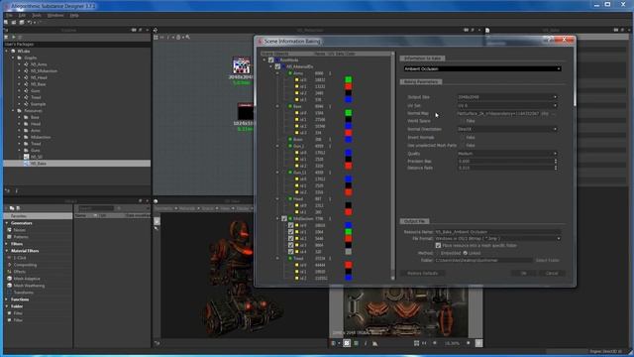Screen dimensions: 634x357
Task: Toggle 'Place resource into a mesh specific folder'
Action: [438, 245]
